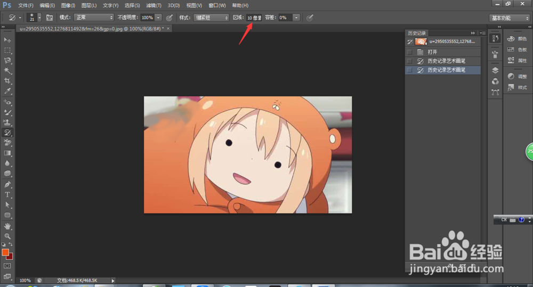533x287 pixels.
Task: Open the 调整 adjustments panel
Action: coord(518,77)
